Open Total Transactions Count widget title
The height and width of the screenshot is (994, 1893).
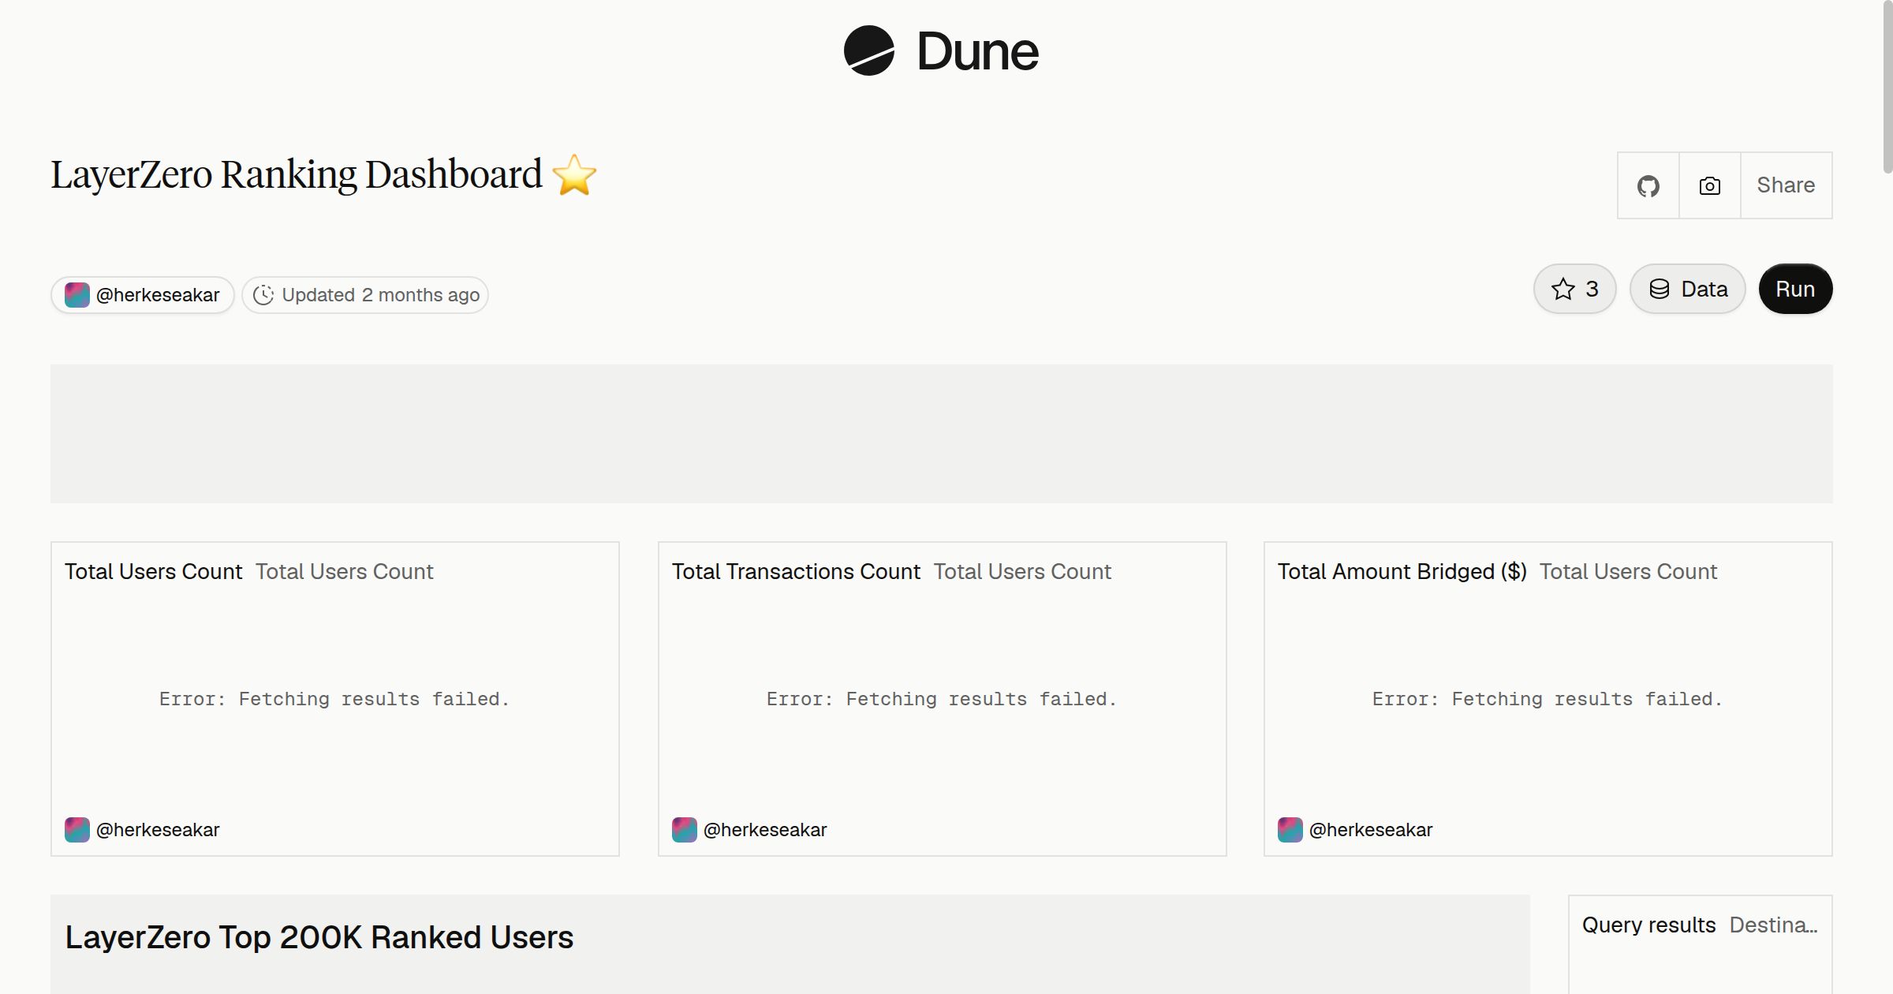[x=796, y=571]
